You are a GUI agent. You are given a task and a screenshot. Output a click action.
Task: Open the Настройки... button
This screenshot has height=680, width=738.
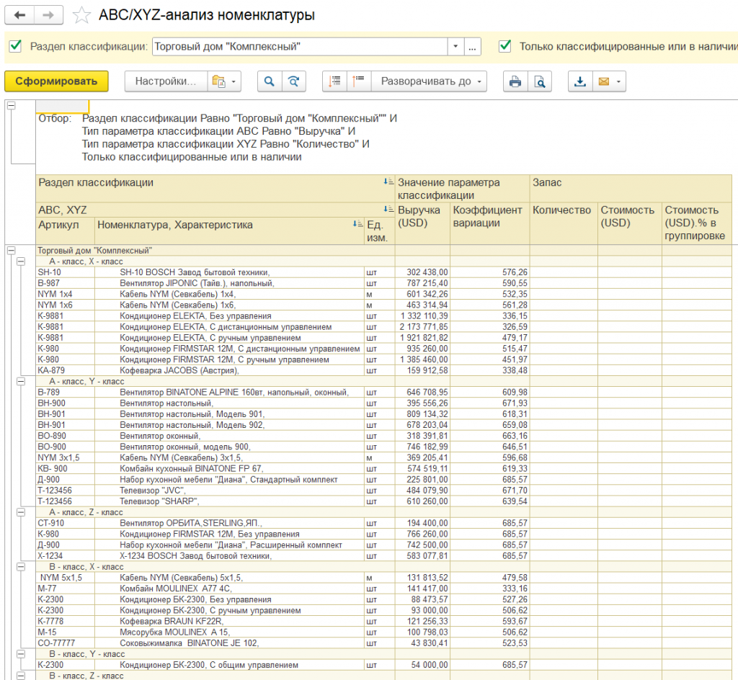166,81
